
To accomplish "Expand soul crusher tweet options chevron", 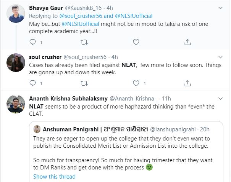I will click(x=220, y=57).
